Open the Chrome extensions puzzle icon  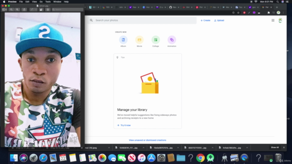[x=269, y=13]
